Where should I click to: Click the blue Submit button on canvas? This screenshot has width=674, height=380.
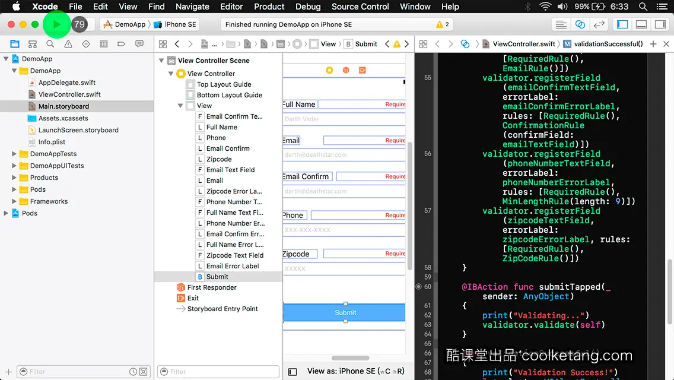(344, 313)
